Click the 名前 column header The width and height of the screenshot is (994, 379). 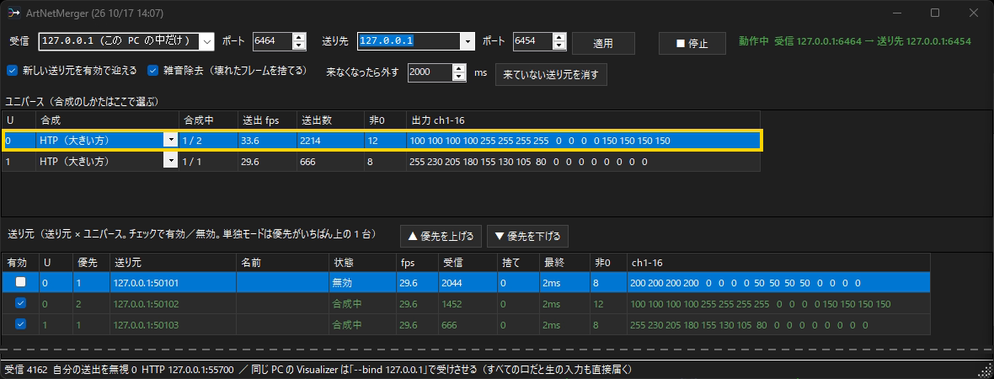[282, 262]
